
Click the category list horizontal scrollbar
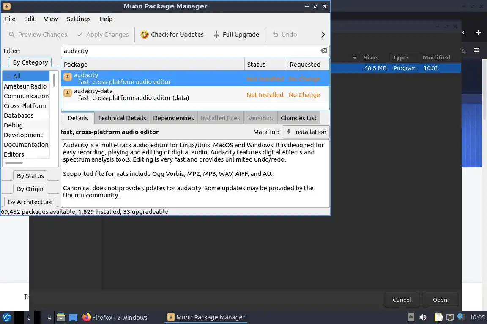point(14,163)
